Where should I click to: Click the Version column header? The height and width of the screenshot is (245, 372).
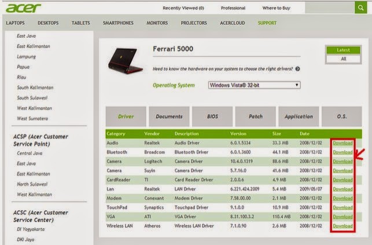pos(238,134)
